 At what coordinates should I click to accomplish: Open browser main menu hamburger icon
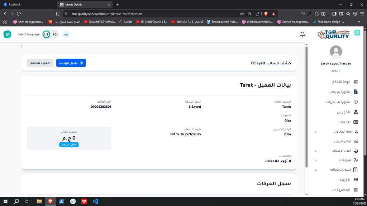[362, 14]
